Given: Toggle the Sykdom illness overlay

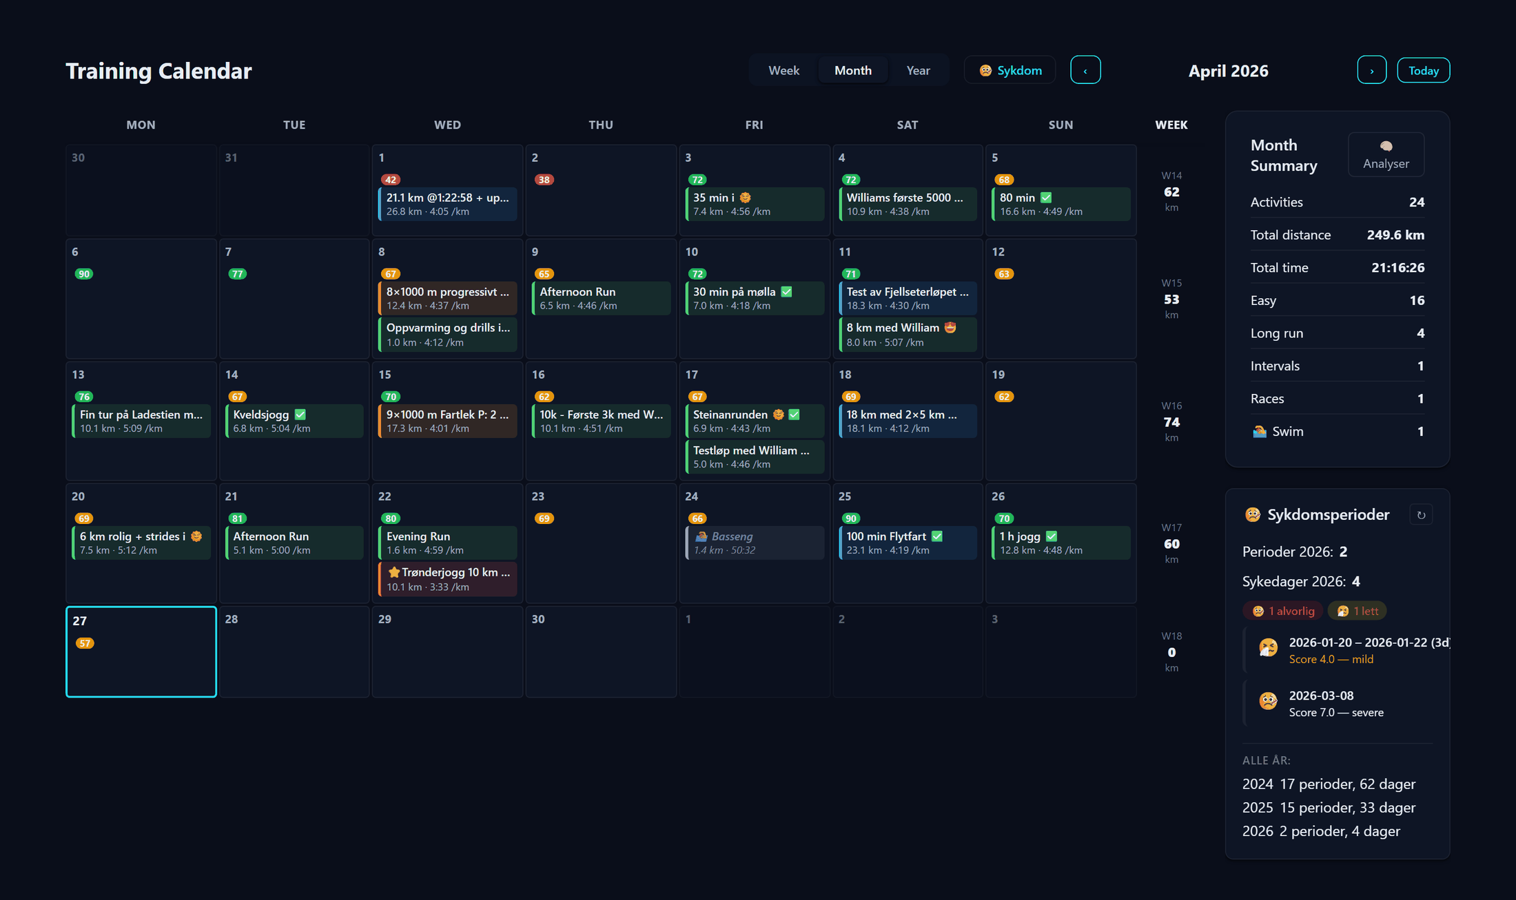Looking at the screenshot, I should (1010, 70).
